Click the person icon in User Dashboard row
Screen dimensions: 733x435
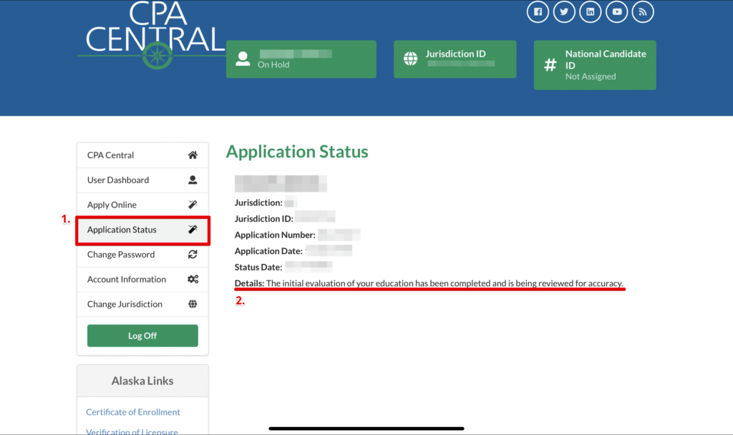click(193, 180)
